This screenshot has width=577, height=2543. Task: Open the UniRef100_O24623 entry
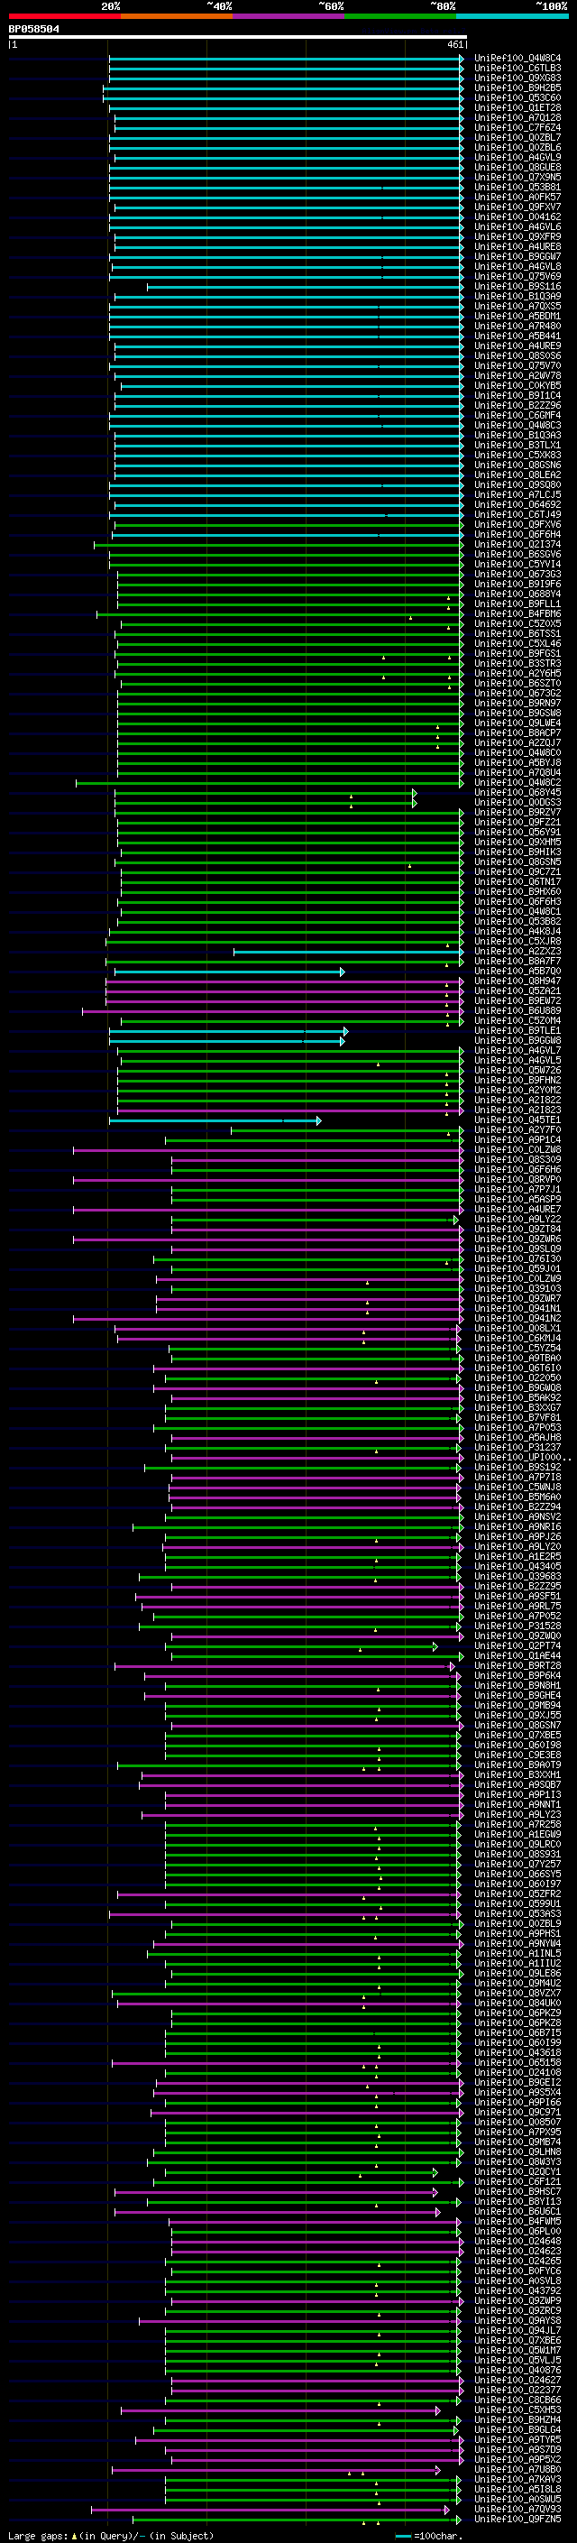517,2250
